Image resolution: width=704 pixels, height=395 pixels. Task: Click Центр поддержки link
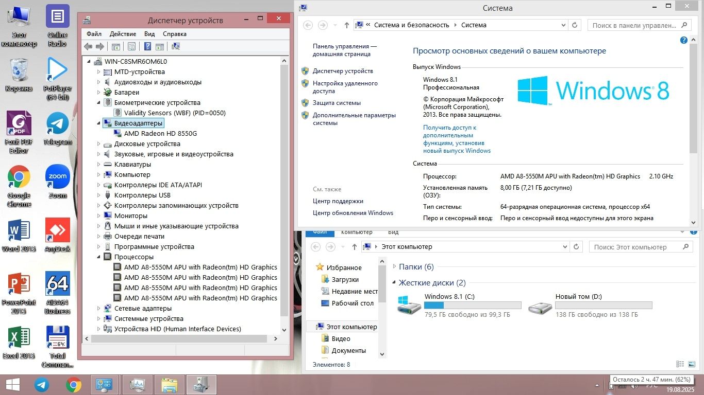(338, 201)
